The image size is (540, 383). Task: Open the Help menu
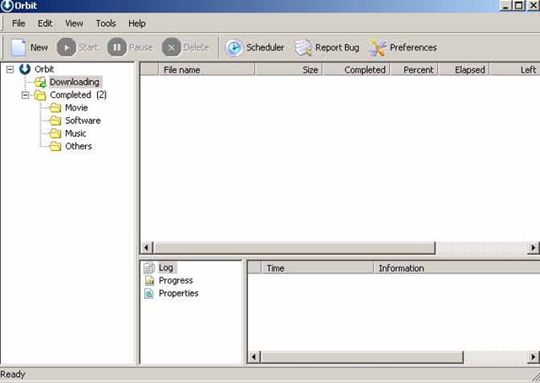(x=137, y=24)
